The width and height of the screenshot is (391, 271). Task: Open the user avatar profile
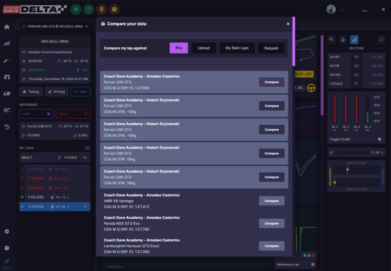tap(331, 10)
